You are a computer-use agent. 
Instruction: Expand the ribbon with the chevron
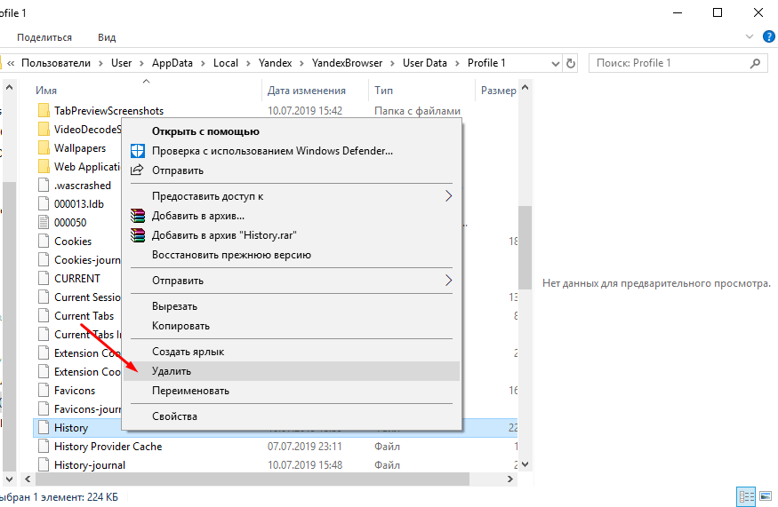(750, 36)
